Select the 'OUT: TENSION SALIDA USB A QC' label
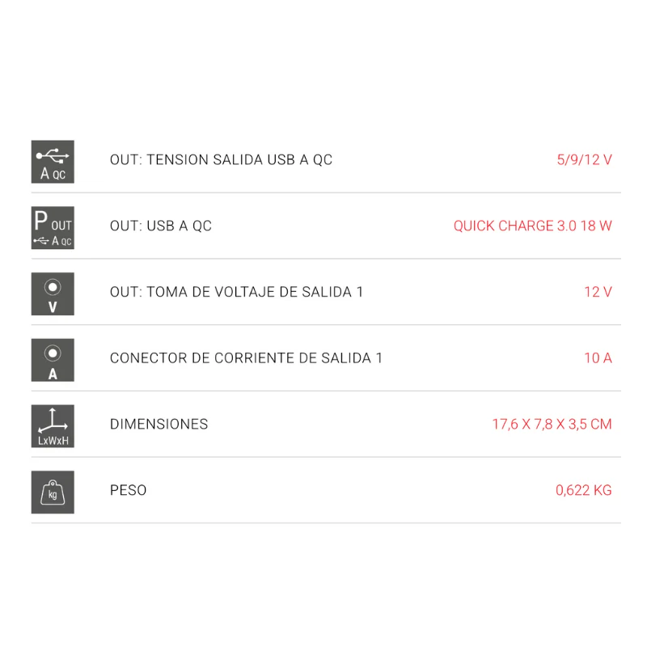 221,160
